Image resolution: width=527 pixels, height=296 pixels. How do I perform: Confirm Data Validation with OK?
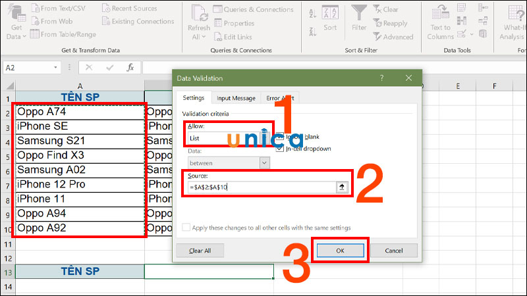pyautogui.click(x=340, y=251)
